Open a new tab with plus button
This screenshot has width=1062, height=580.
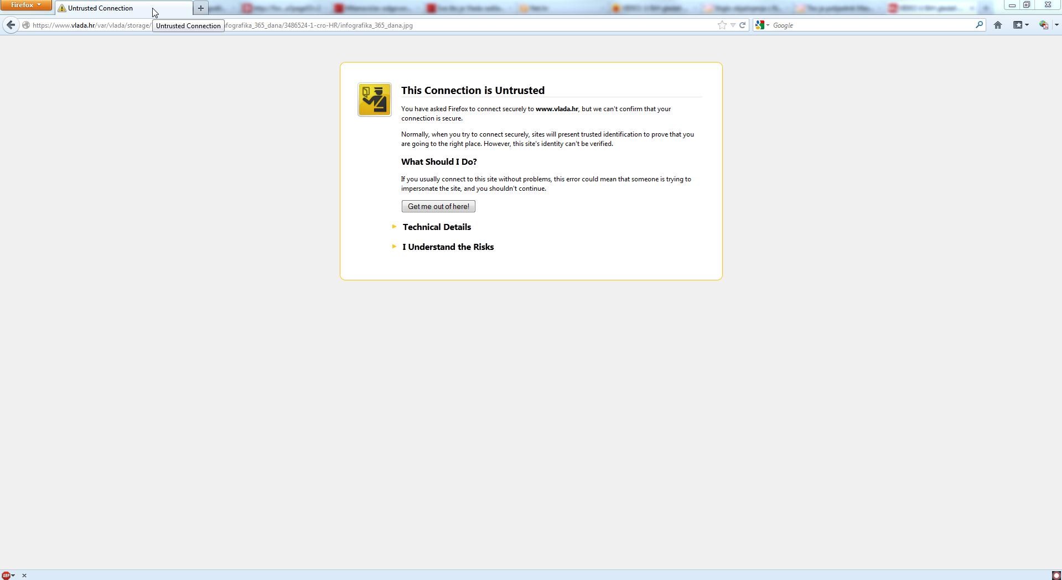tap(200, 8)
